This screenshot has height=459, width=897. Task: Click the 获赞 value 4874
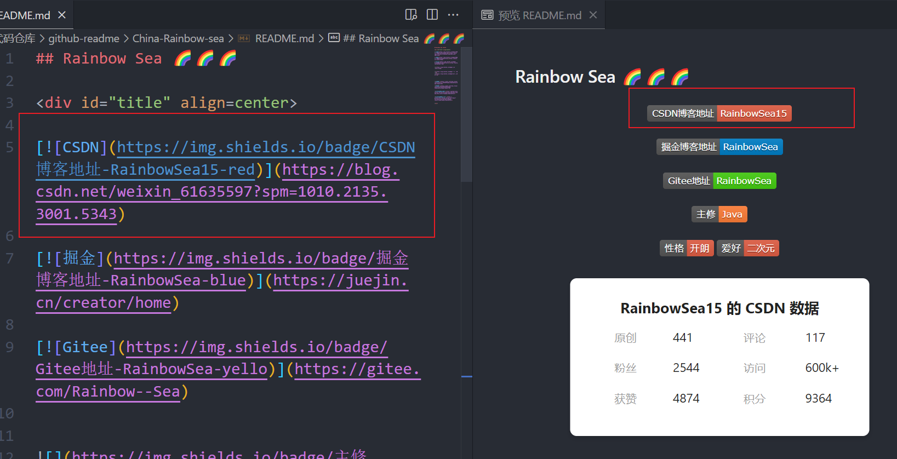click(686, 398)
